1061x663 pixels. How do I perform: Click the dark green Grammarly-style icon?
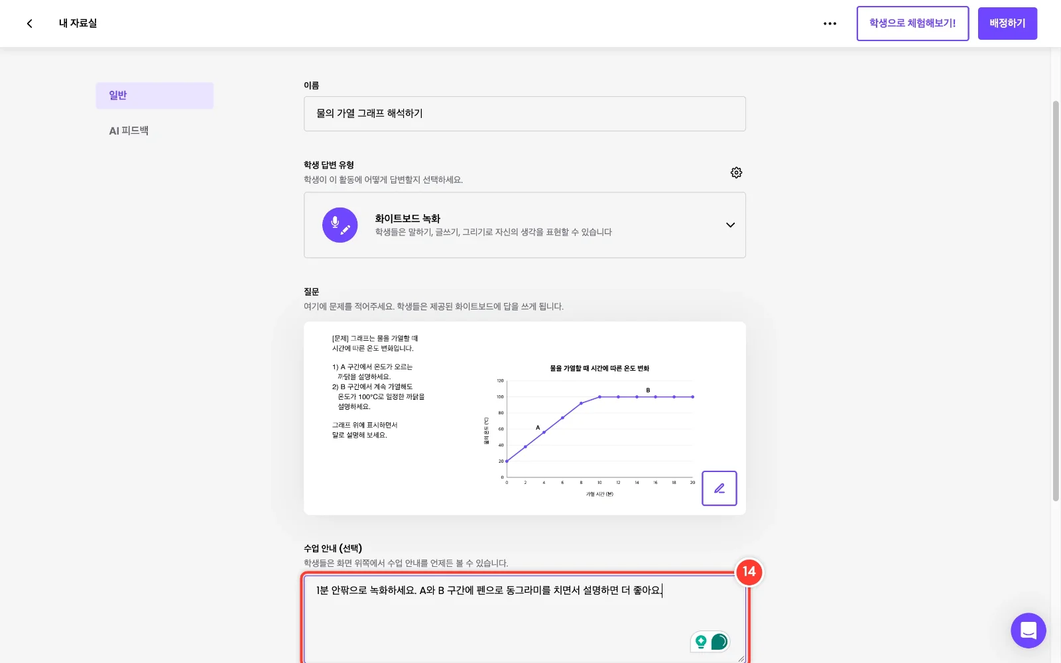[x=719, y=642]
